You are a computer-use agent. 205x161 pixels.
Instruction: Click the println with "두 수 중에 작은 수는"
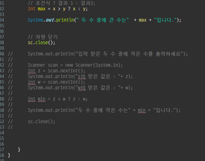(x=104, y=110)
